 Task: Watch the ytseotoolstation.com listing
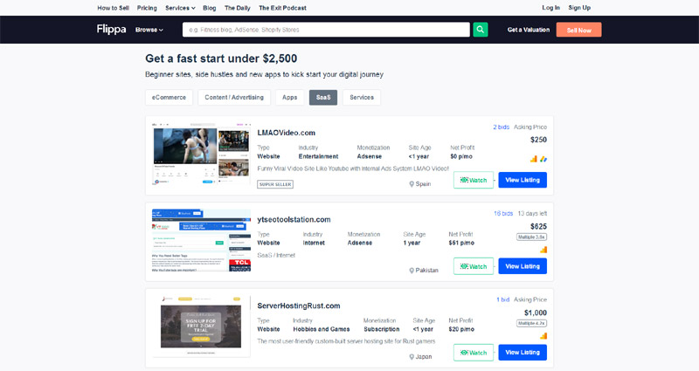click(474, 266)
